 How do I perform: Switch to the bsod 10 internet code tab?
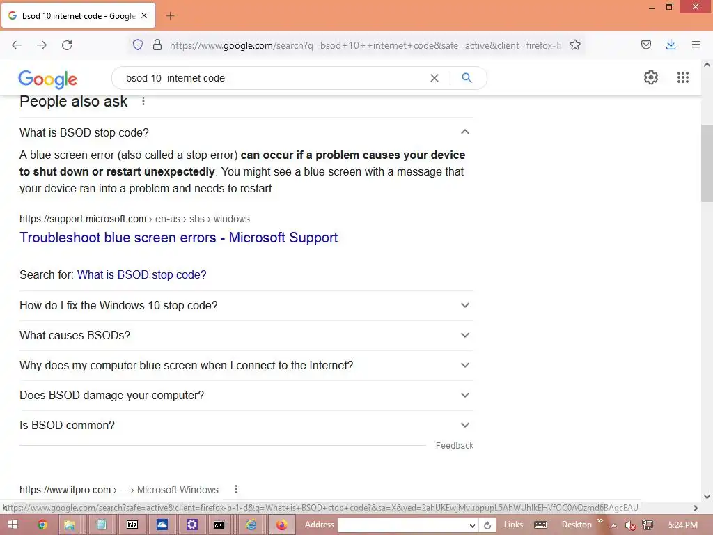[78, 15]
